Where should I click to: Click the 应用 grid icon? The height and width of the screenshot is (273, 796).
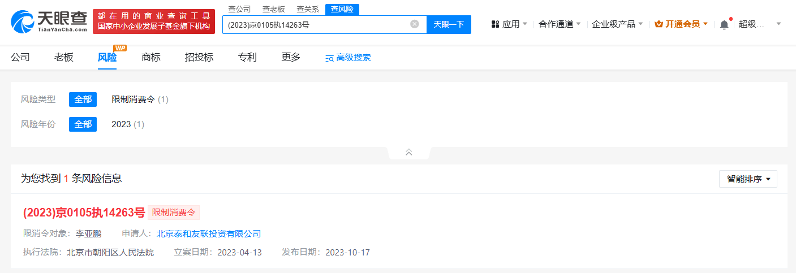(x=495, y=24)
